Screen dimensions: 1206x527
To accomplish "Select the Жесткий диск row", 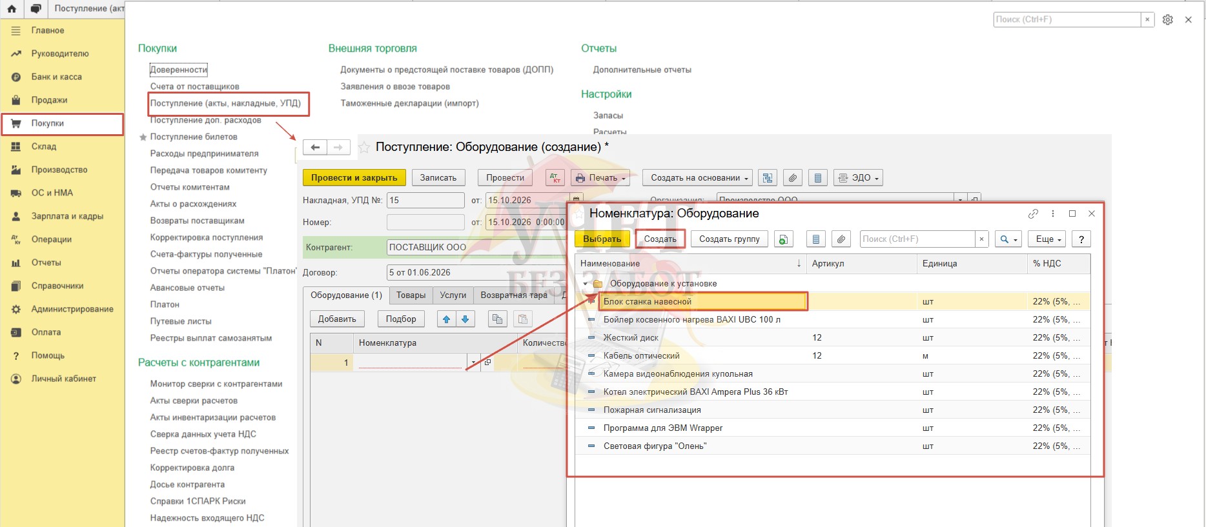I will (832, 338).
